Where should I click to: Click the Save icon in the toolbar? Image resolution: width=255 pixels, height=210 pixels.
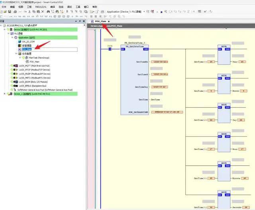[10, 12]
